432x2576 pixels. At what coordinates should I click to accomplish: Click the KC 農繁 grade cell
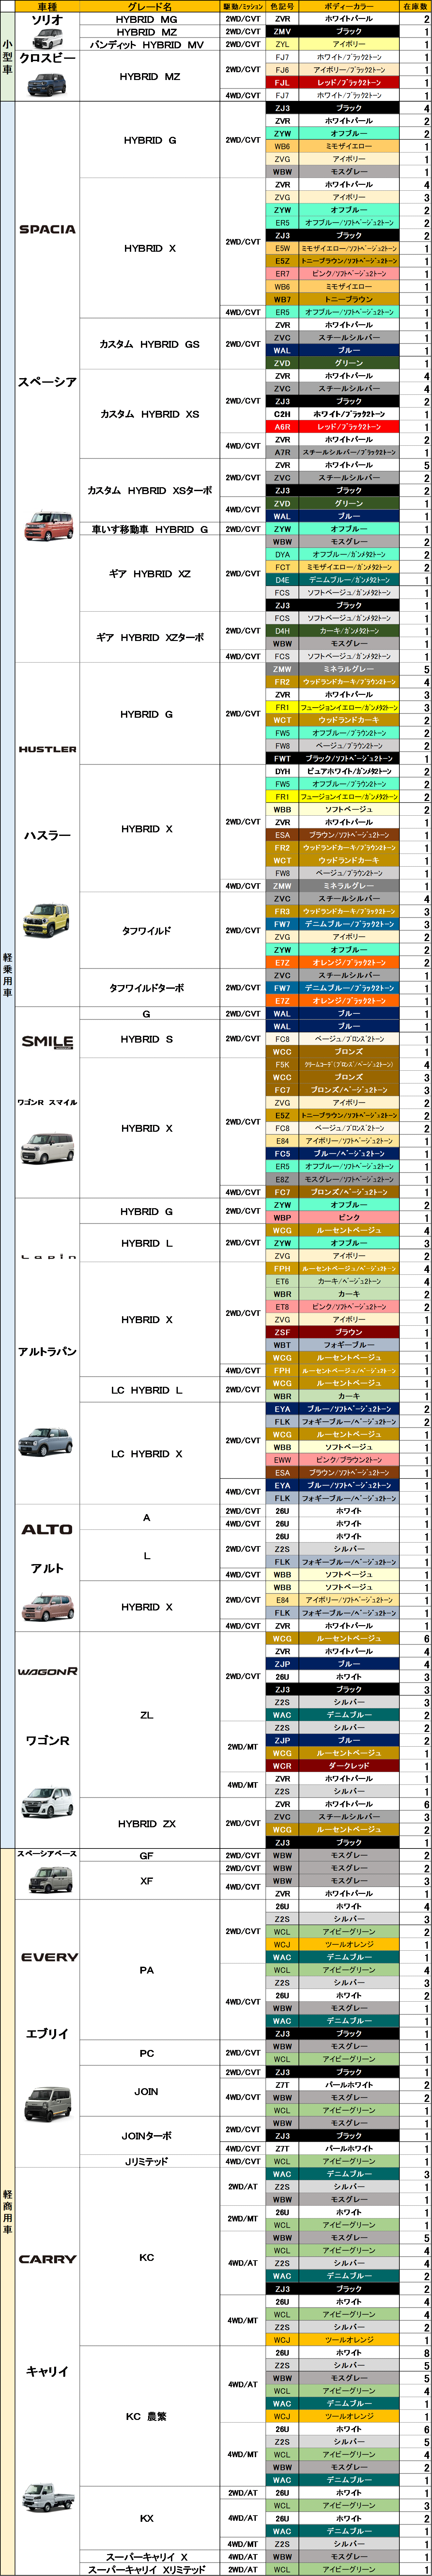pos(150,2416)
